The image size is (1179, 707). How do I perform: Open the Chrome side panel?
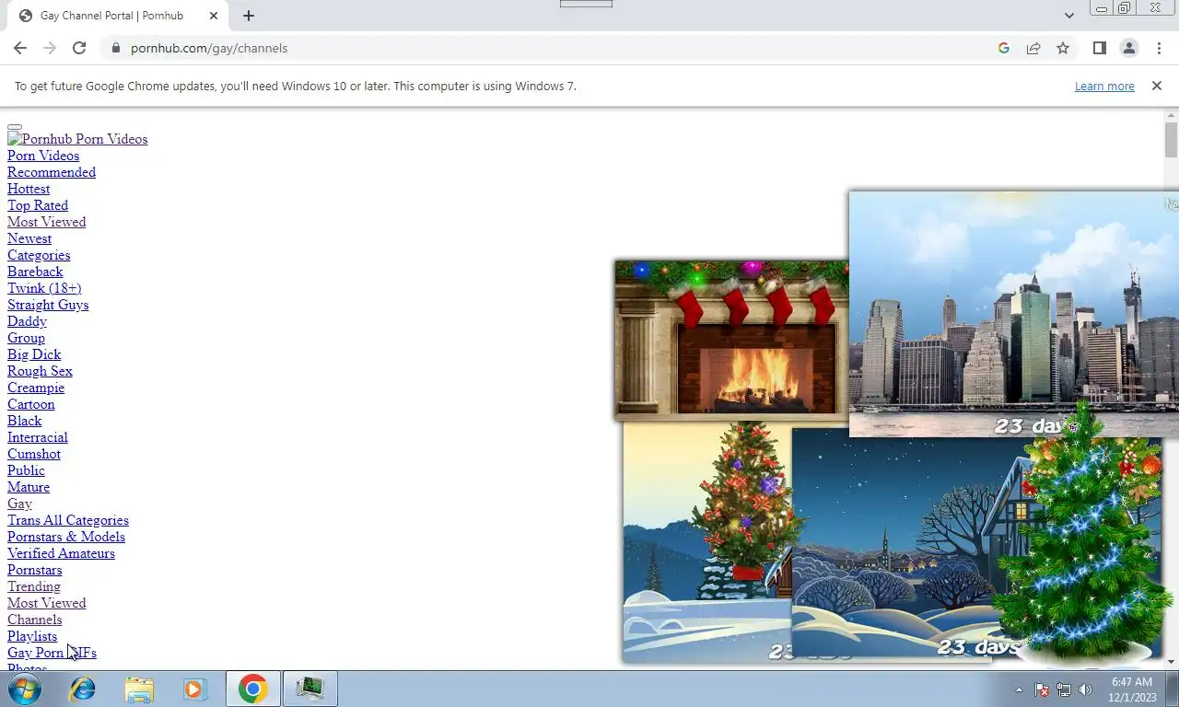click(1099, 48)
